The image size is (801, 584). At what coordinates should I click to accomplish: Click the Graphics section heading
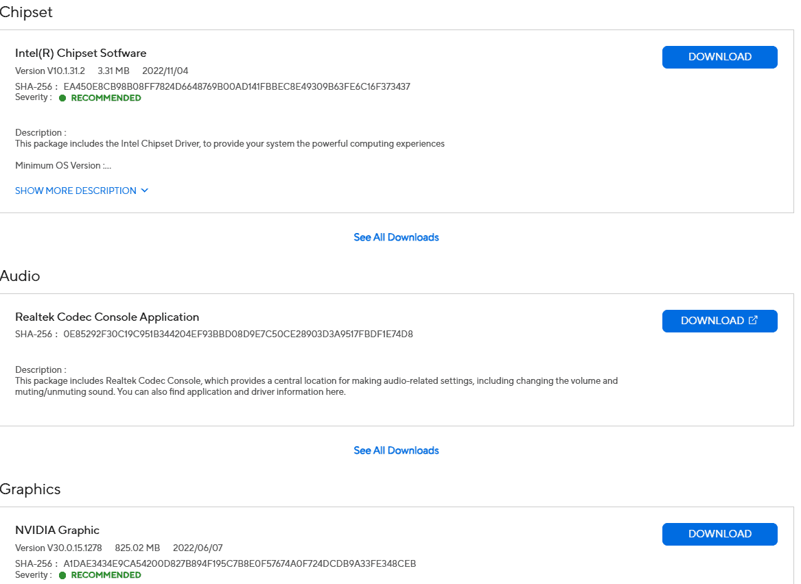30,489
